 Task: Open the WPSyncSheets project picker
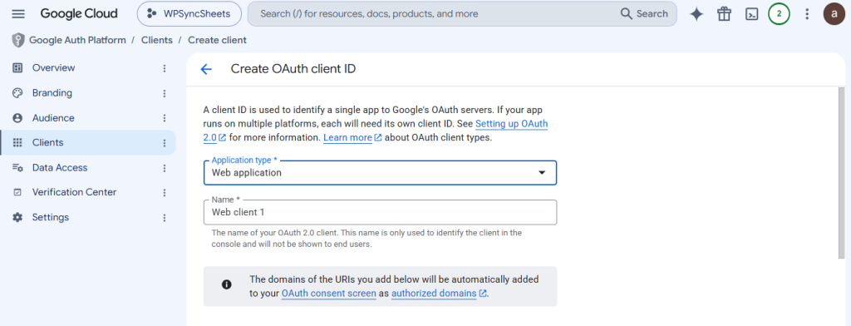click(189, 13)
